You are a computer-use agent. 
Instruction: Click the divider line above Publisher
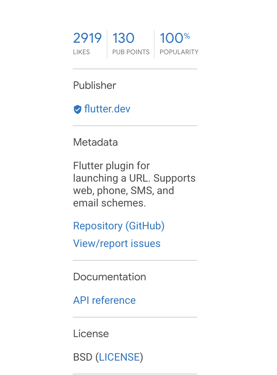tap(135, 69)
